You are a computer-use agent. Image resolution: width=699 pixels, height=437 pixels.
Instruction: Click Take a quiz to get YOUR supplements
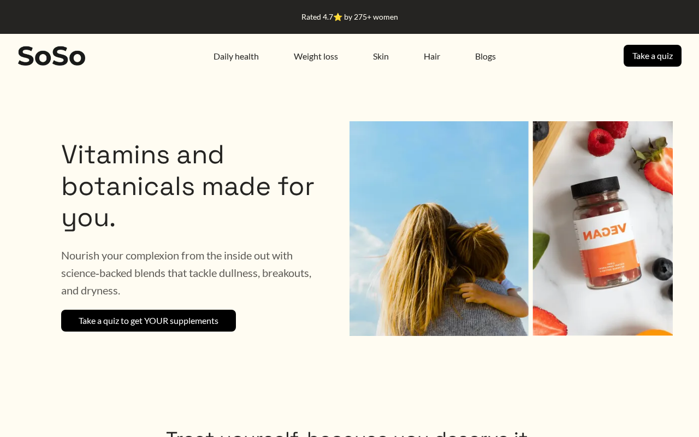(149, 321)
